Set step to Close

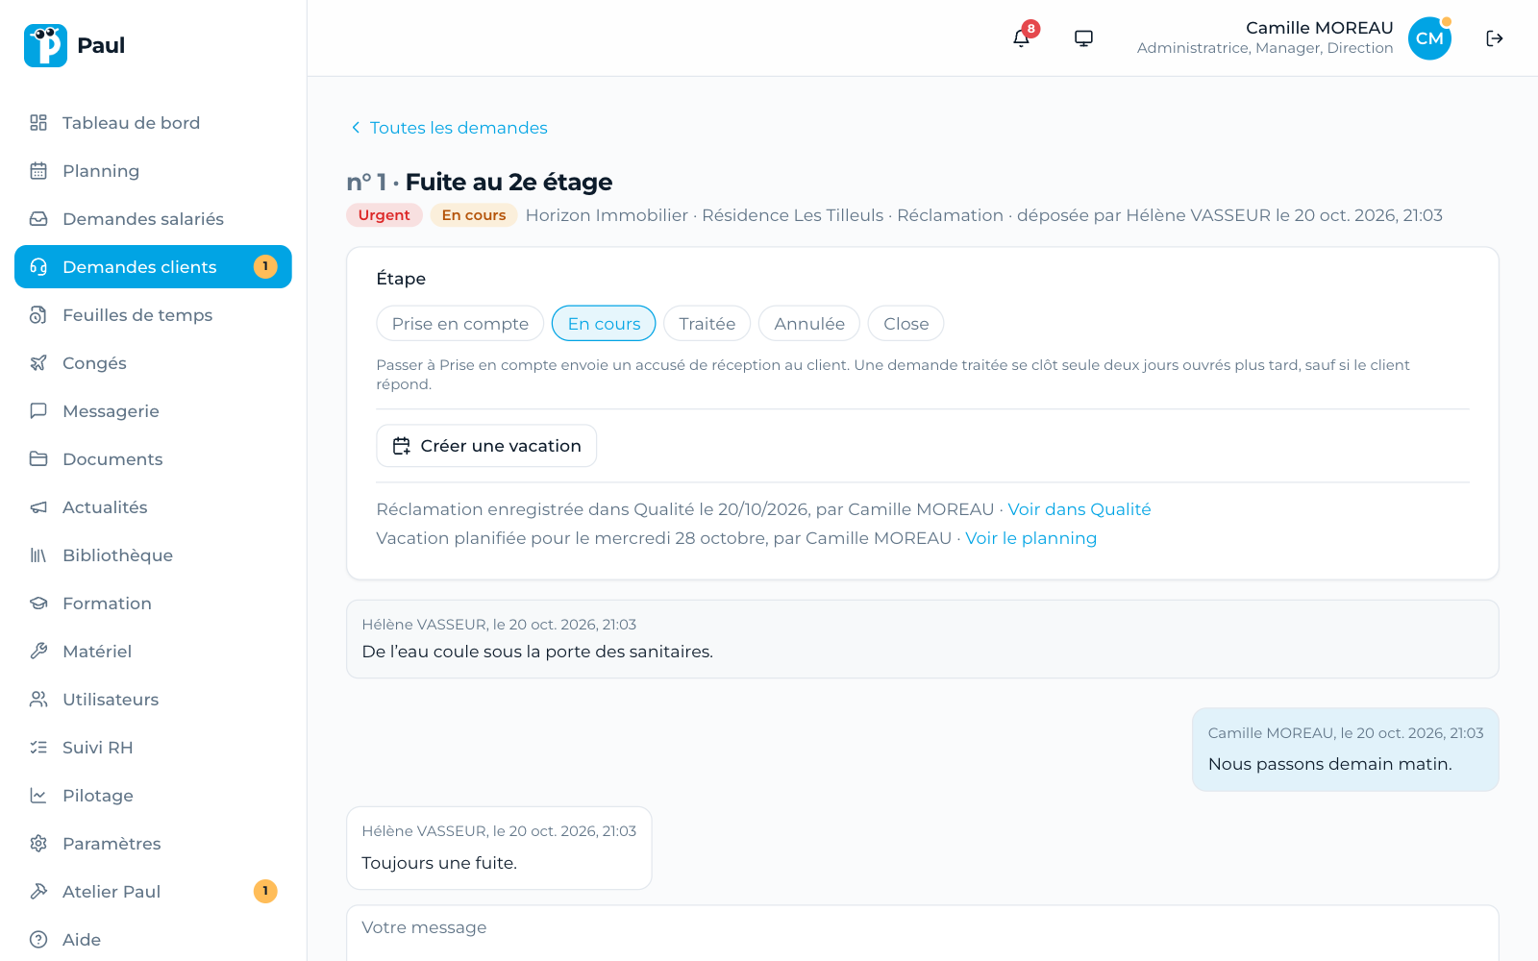[905, 324]
